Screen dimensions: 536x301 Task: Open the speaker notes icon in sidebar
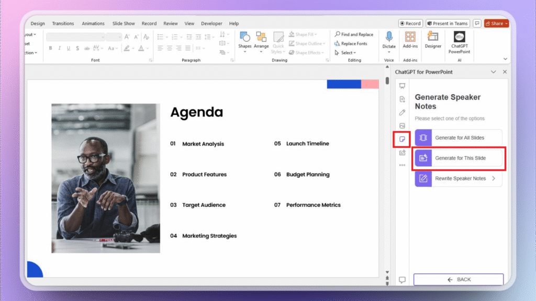tap(402, 139)
